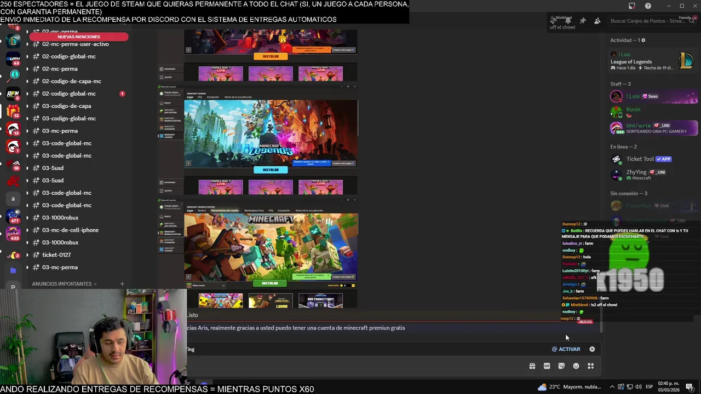Viewport: 701px width, 394px height.
Task: Open FzeroKick offline member profile
Action: tap(653, 206)
